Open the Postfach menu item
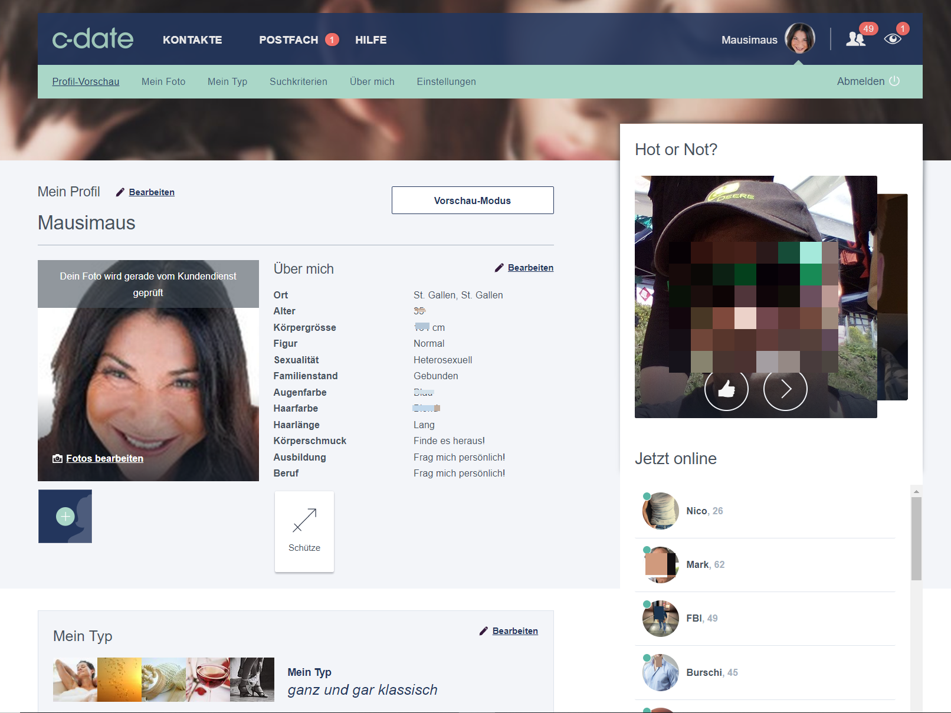 pos(288,40)
